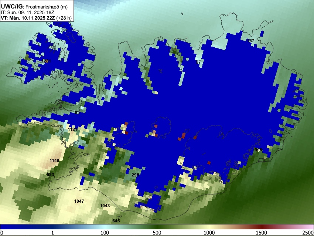
Task: Click the 'IT: Sun. 09. 11. 2025 18Z' line
Action: tap(27, 13)
